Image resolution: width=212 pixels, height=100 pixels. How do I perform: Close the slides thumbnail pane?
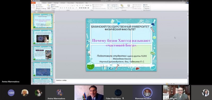coord(54,12)
